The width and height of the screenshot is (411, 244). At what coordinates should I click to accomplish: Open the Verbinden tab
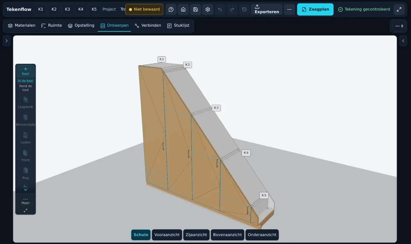pos(148,26)
